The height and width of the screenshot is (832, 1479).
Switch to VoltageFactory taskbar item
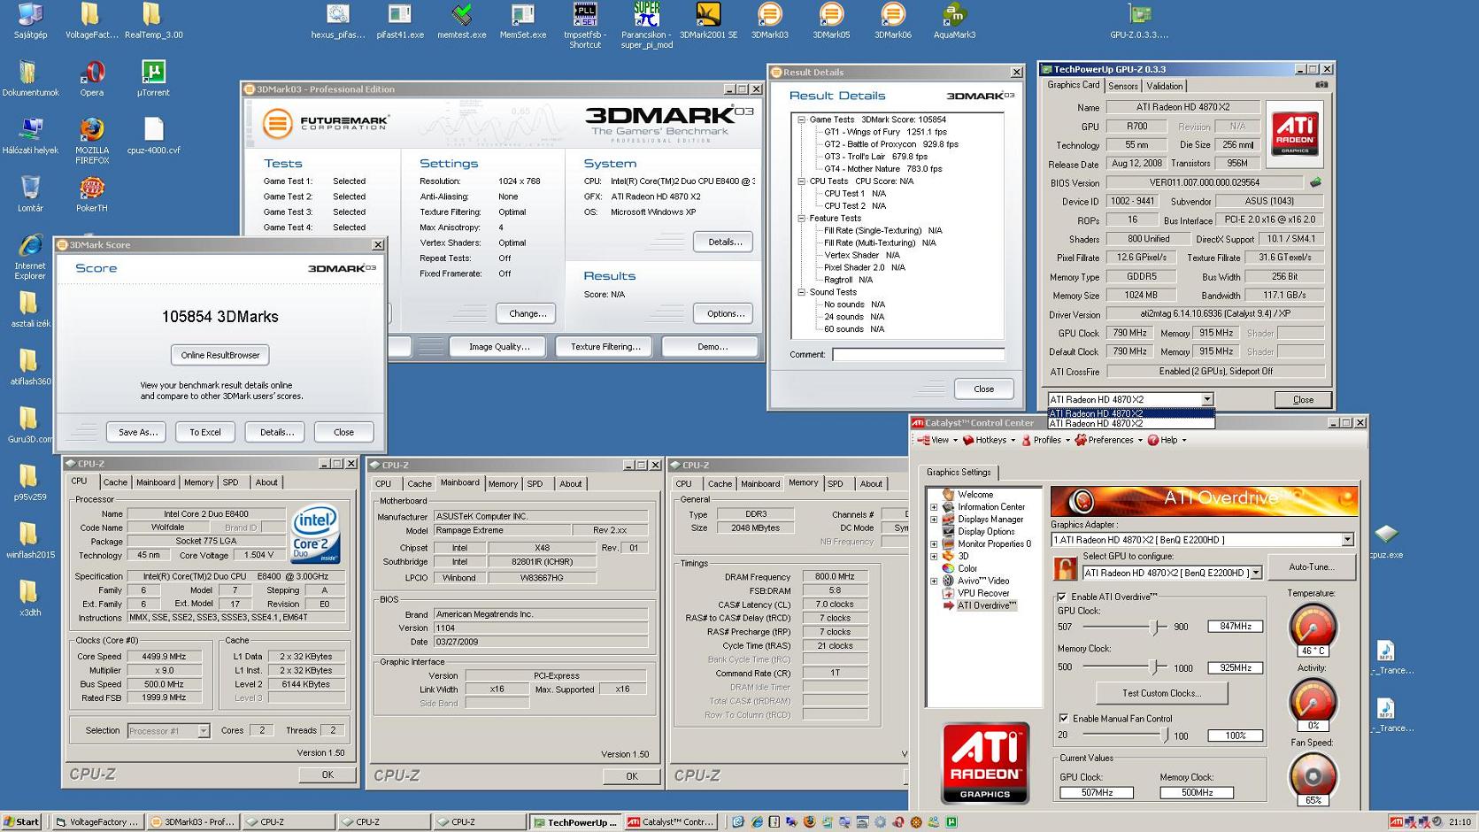tap(96, 822)
